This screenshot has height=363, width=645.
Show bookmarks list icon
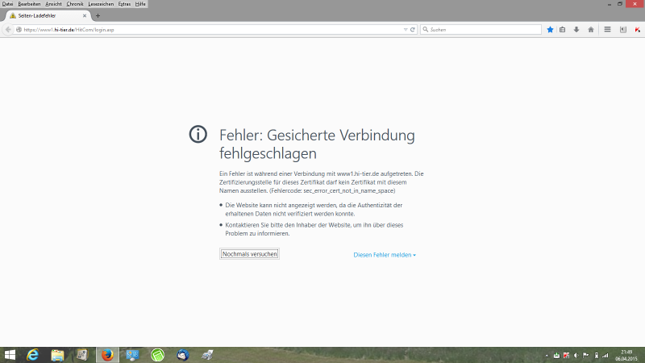pos(562,30)
